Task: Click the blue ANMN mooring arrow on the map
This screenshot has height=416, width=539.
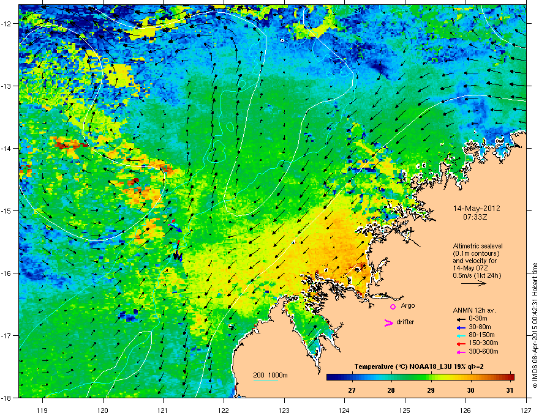Action: (x=177, y=227)
